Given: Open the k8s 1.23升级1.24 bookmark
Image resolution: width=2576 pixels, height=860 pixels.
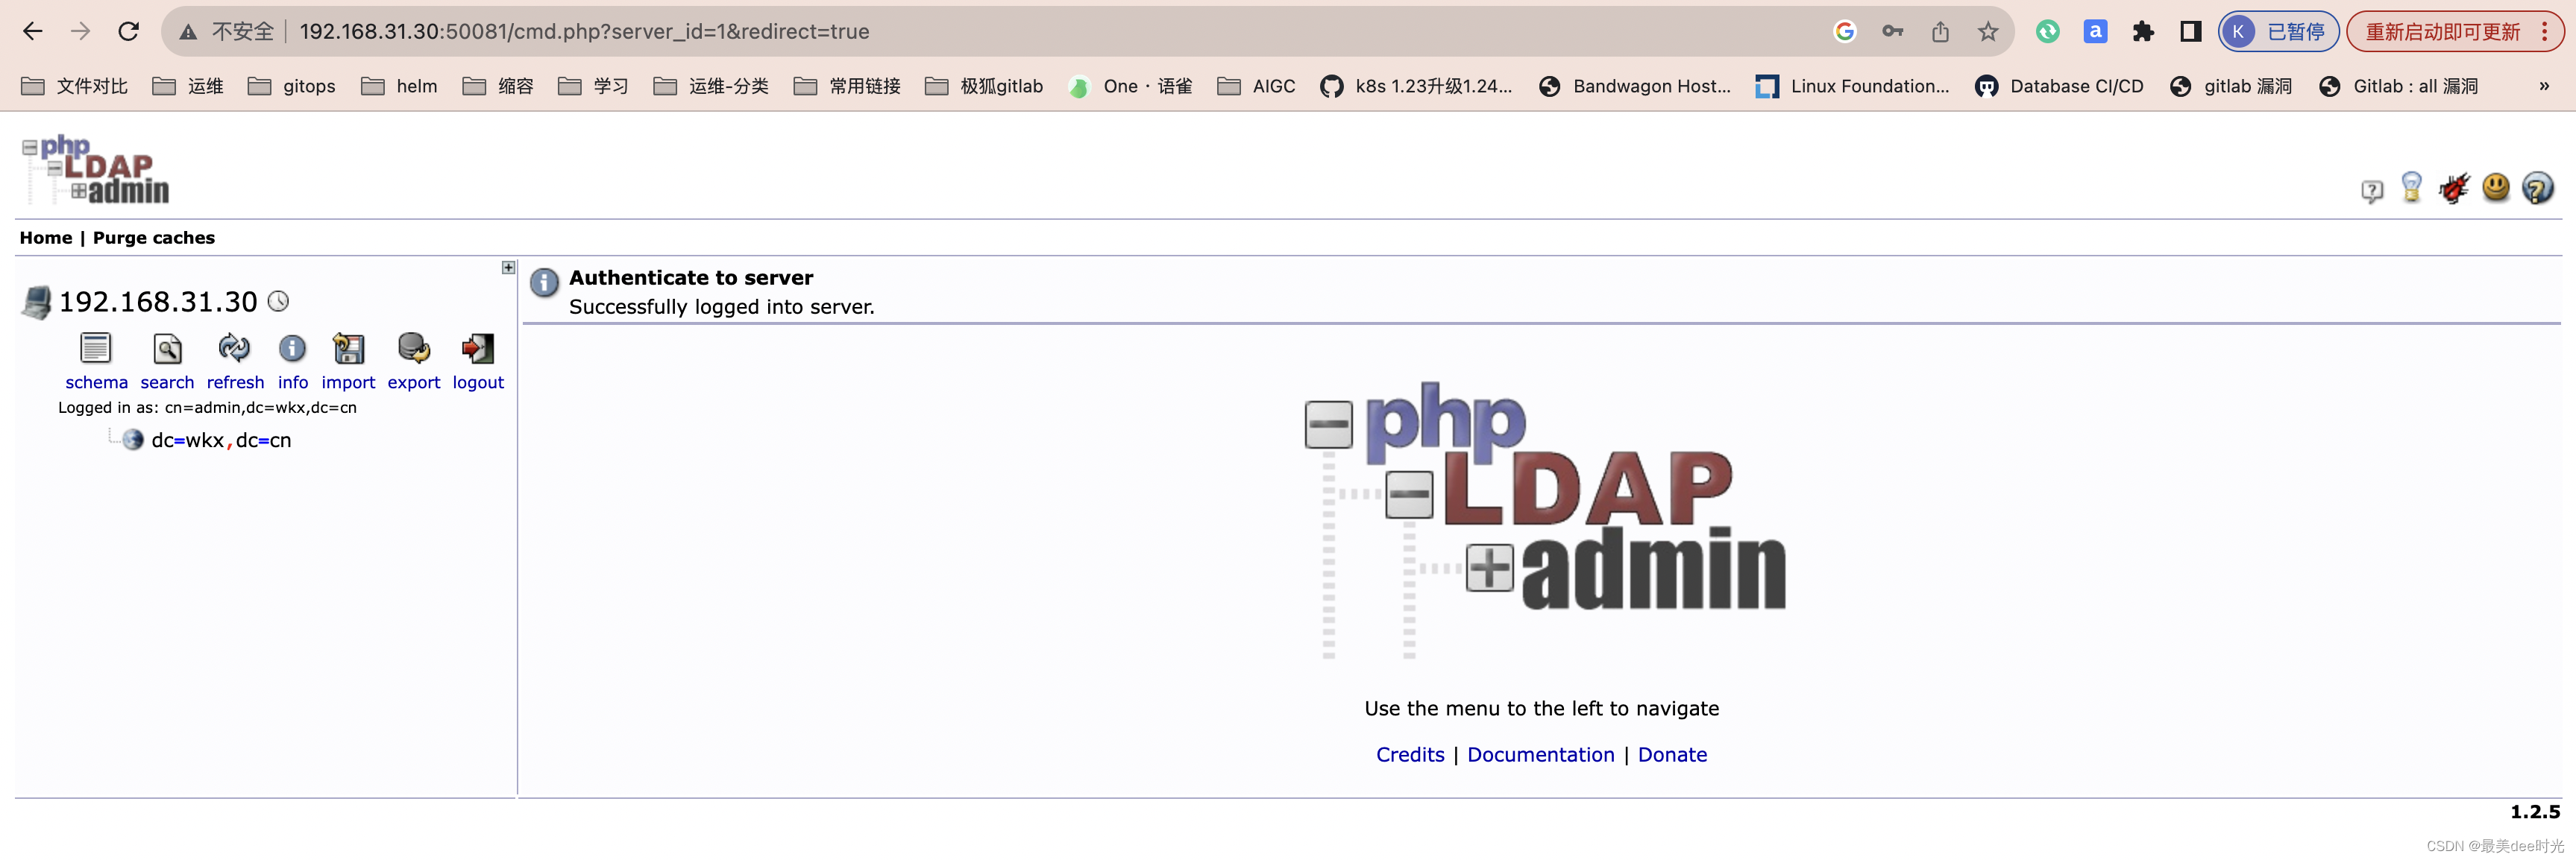Looking at the screenshot, I should point(1416,86).
